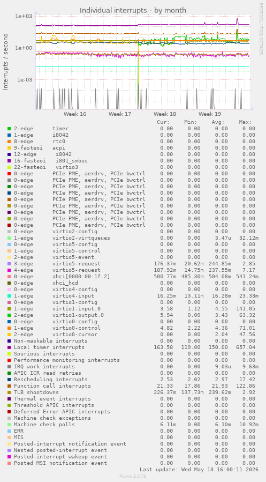Click the yellow virtio0-cursor legend swatch
266x482 pixels.
click(x=9, y=335)
